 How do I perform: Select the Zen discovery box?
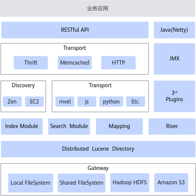point(12,102)
